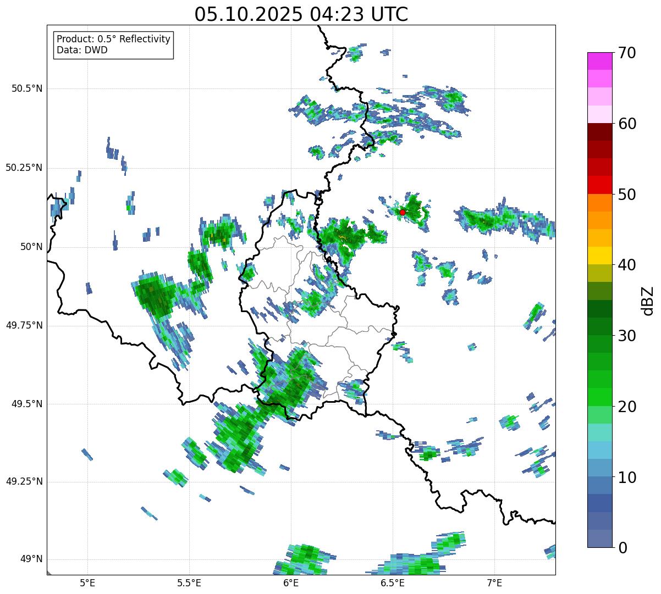Click the '6°E' longitude label
The height and width of the screenshot is (594, 661).
(291, 583)
